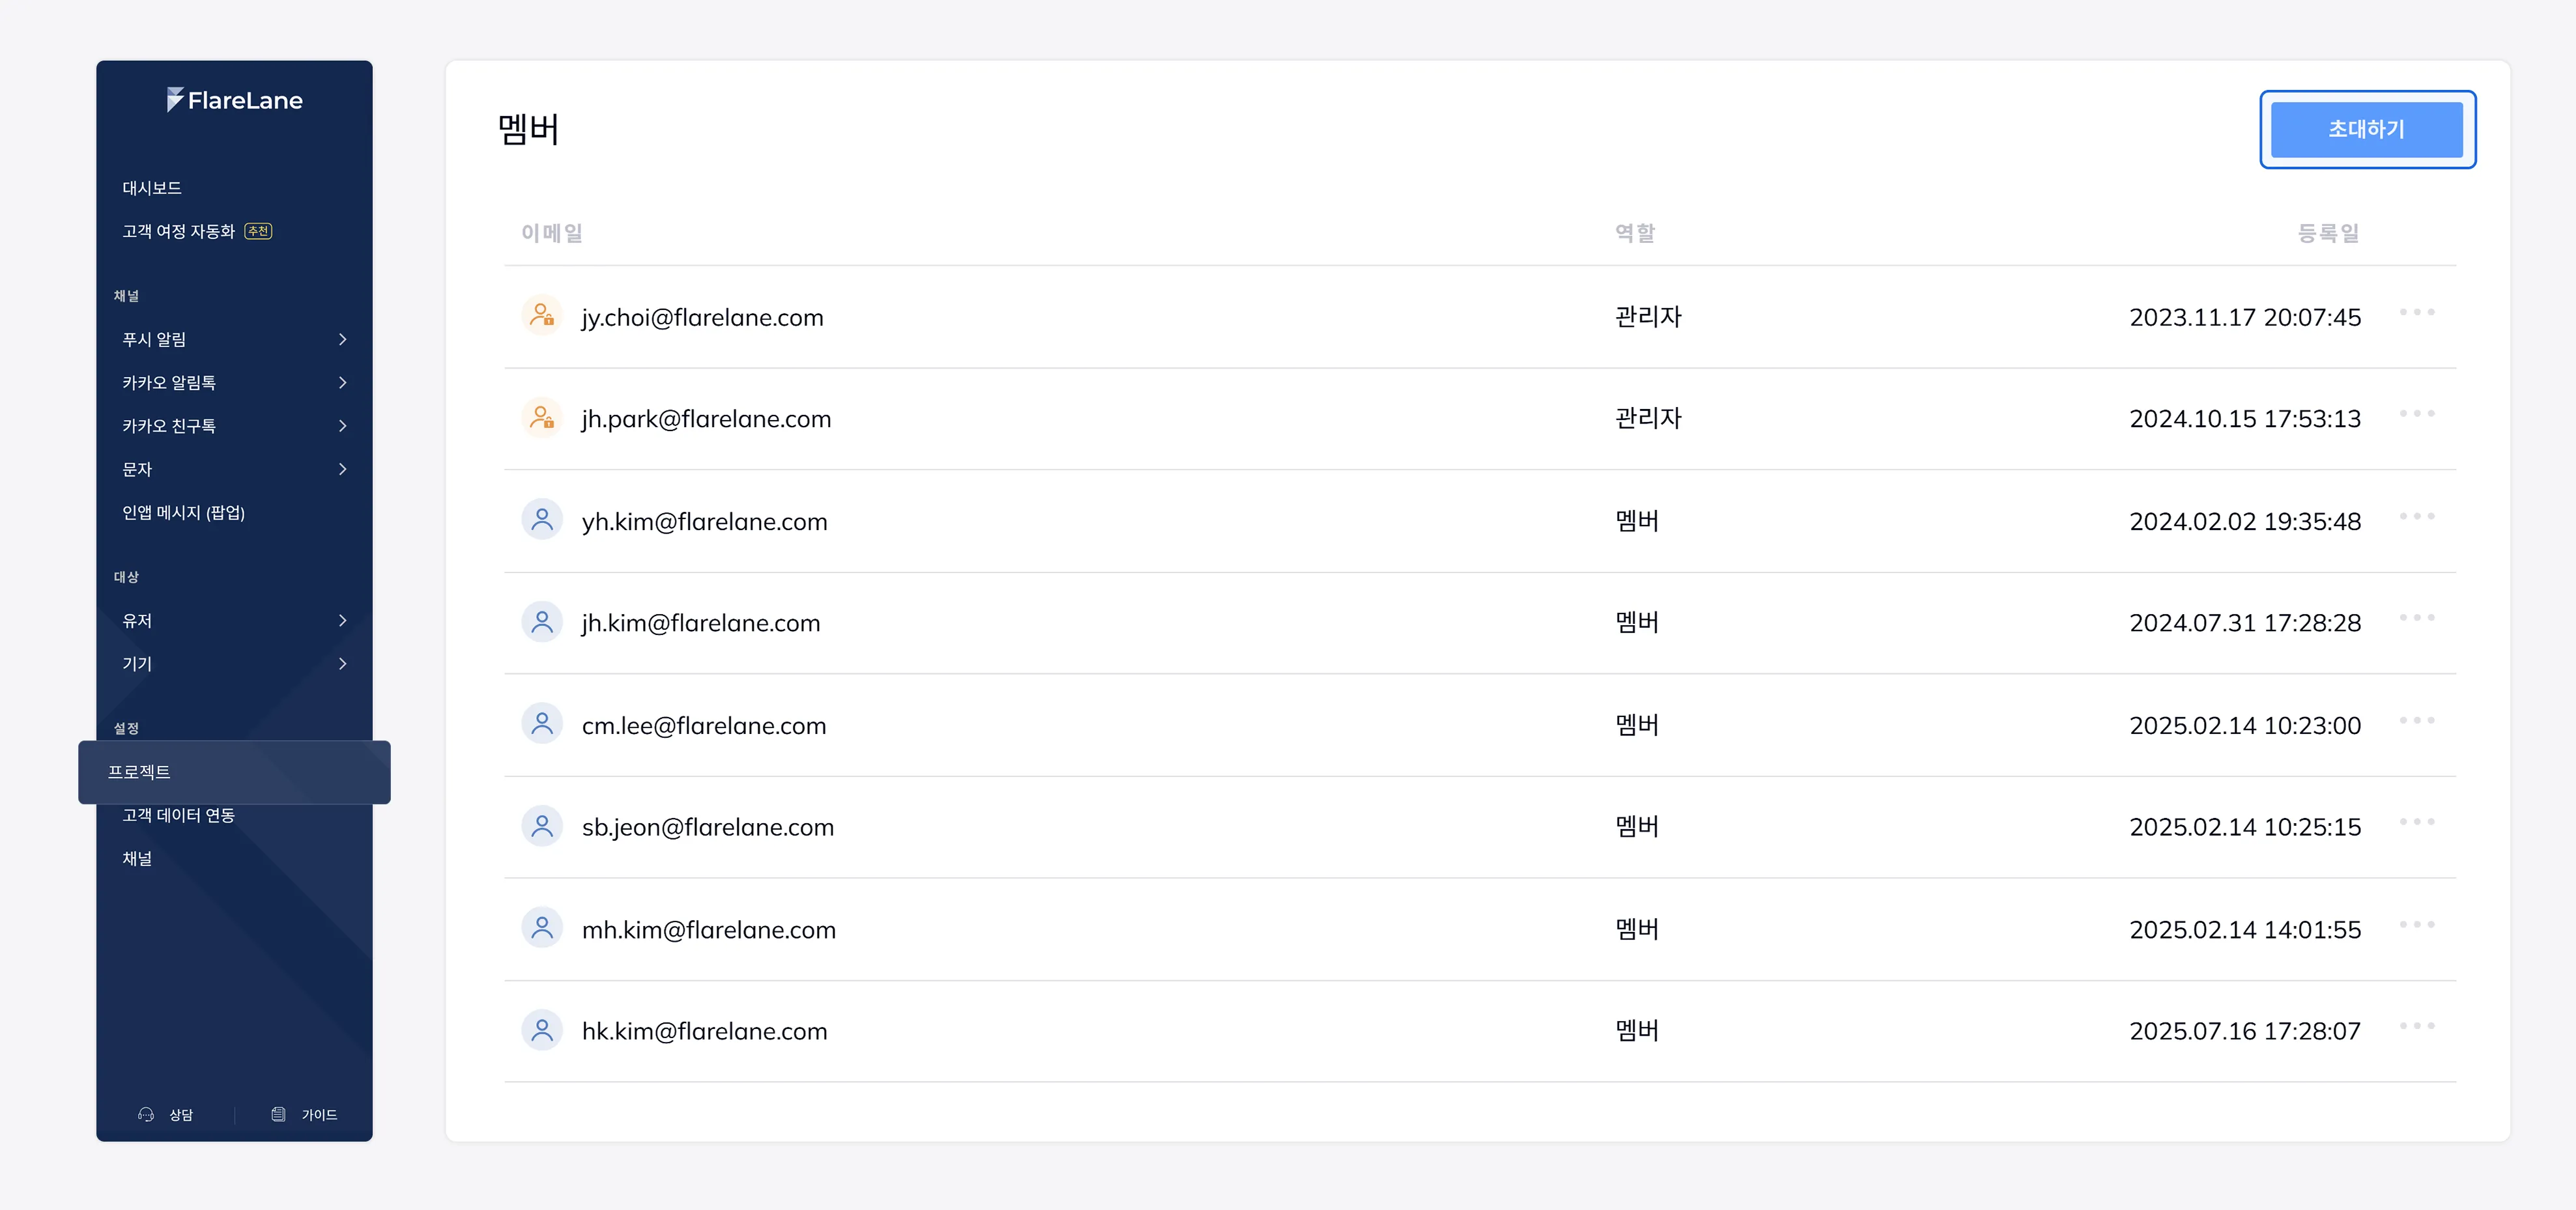Viewport: 2576px width, 1210px height.
Task: Click date 2024.02.02 19:35:48
Action: 2245,521
